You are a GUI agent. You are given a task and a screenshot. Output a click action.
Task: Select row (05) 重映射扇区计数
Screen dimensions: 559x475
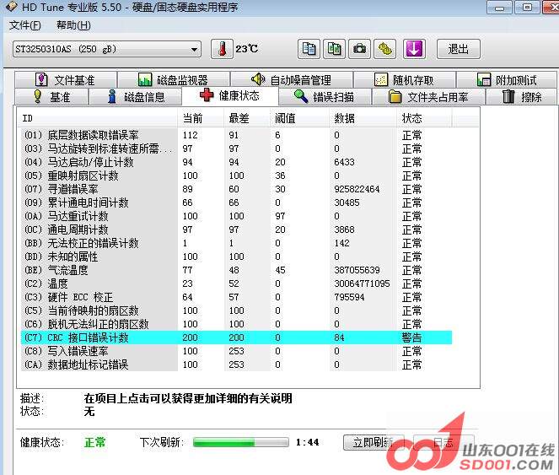236,176
